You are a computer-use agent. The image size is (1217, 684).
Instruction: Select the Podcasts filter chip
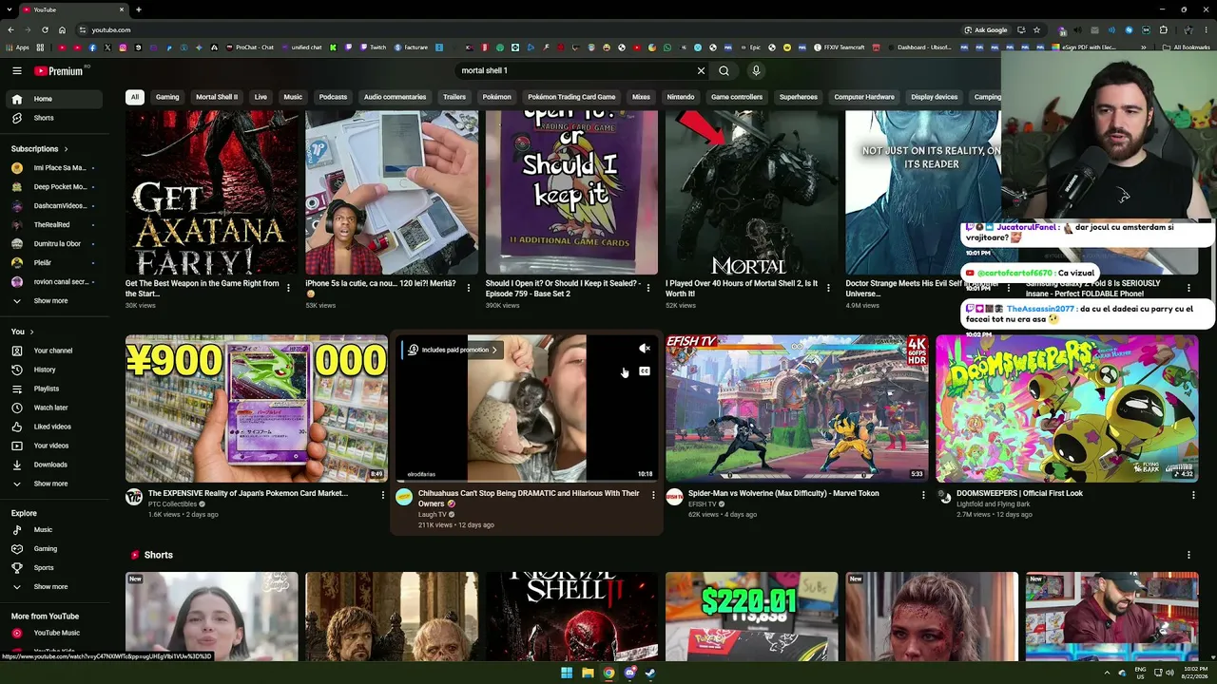tap(333, 97)
